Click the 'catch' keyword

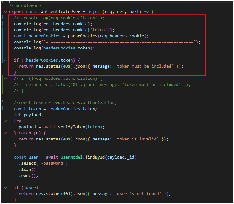click(25, 133)
